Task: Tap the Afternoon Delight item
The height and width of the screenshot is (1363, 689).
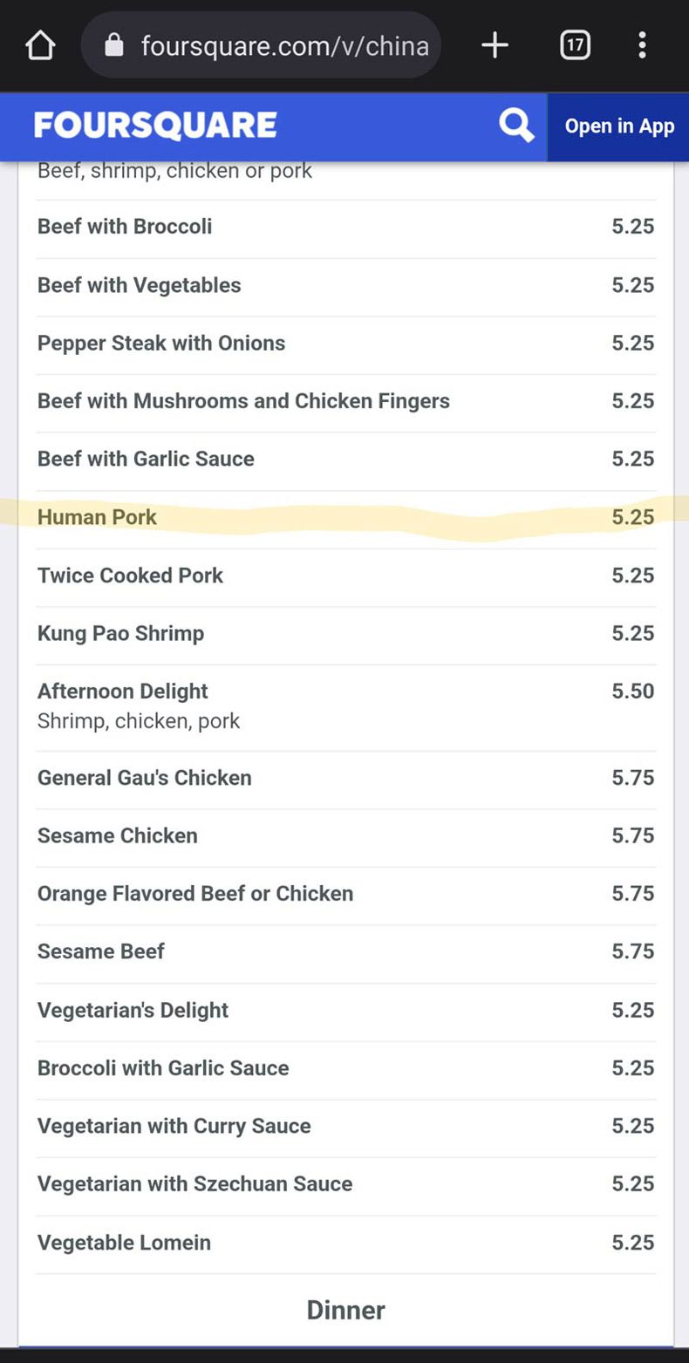Action: point(346,705)
